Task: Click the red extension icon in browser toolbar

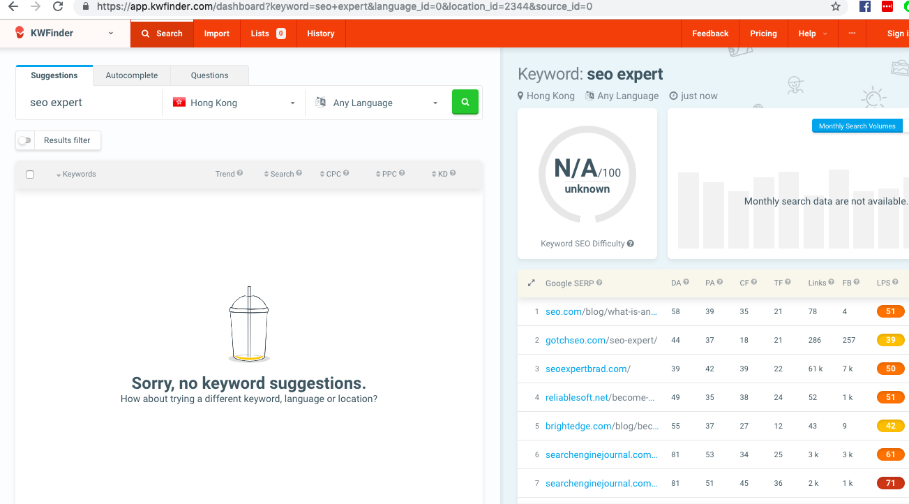Action: click(x=887, y=6)
